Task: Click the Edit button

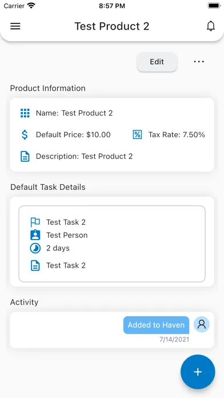Action: [157, 62]
